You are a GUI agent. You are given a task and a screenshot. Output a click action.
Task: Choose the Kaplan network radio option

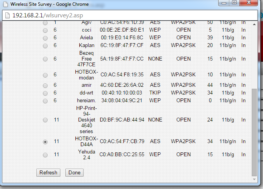pyautogui.click(x=45, y=46)
